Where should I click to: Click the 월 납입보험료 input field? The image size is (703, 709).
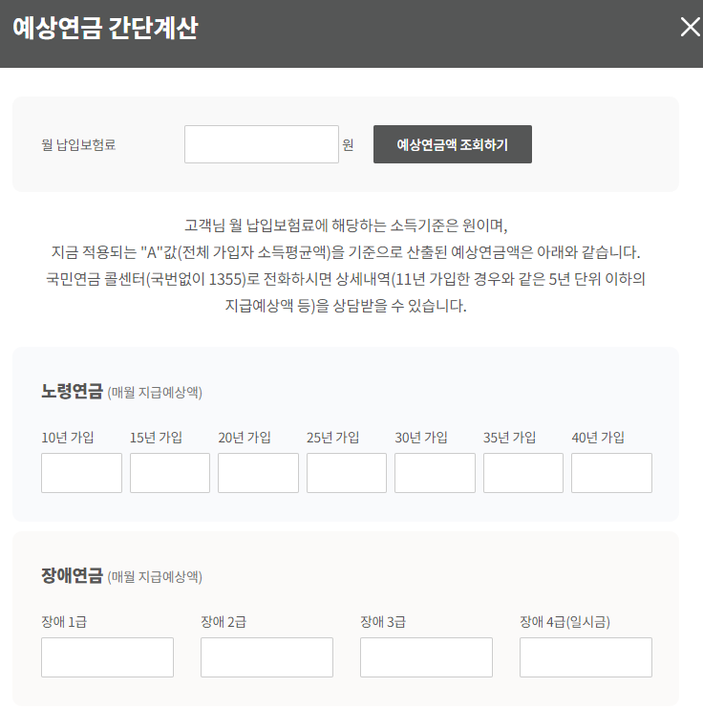click(x=262, y=144)
